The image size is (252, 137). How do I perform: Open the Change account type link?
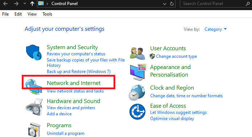[177, 56]
